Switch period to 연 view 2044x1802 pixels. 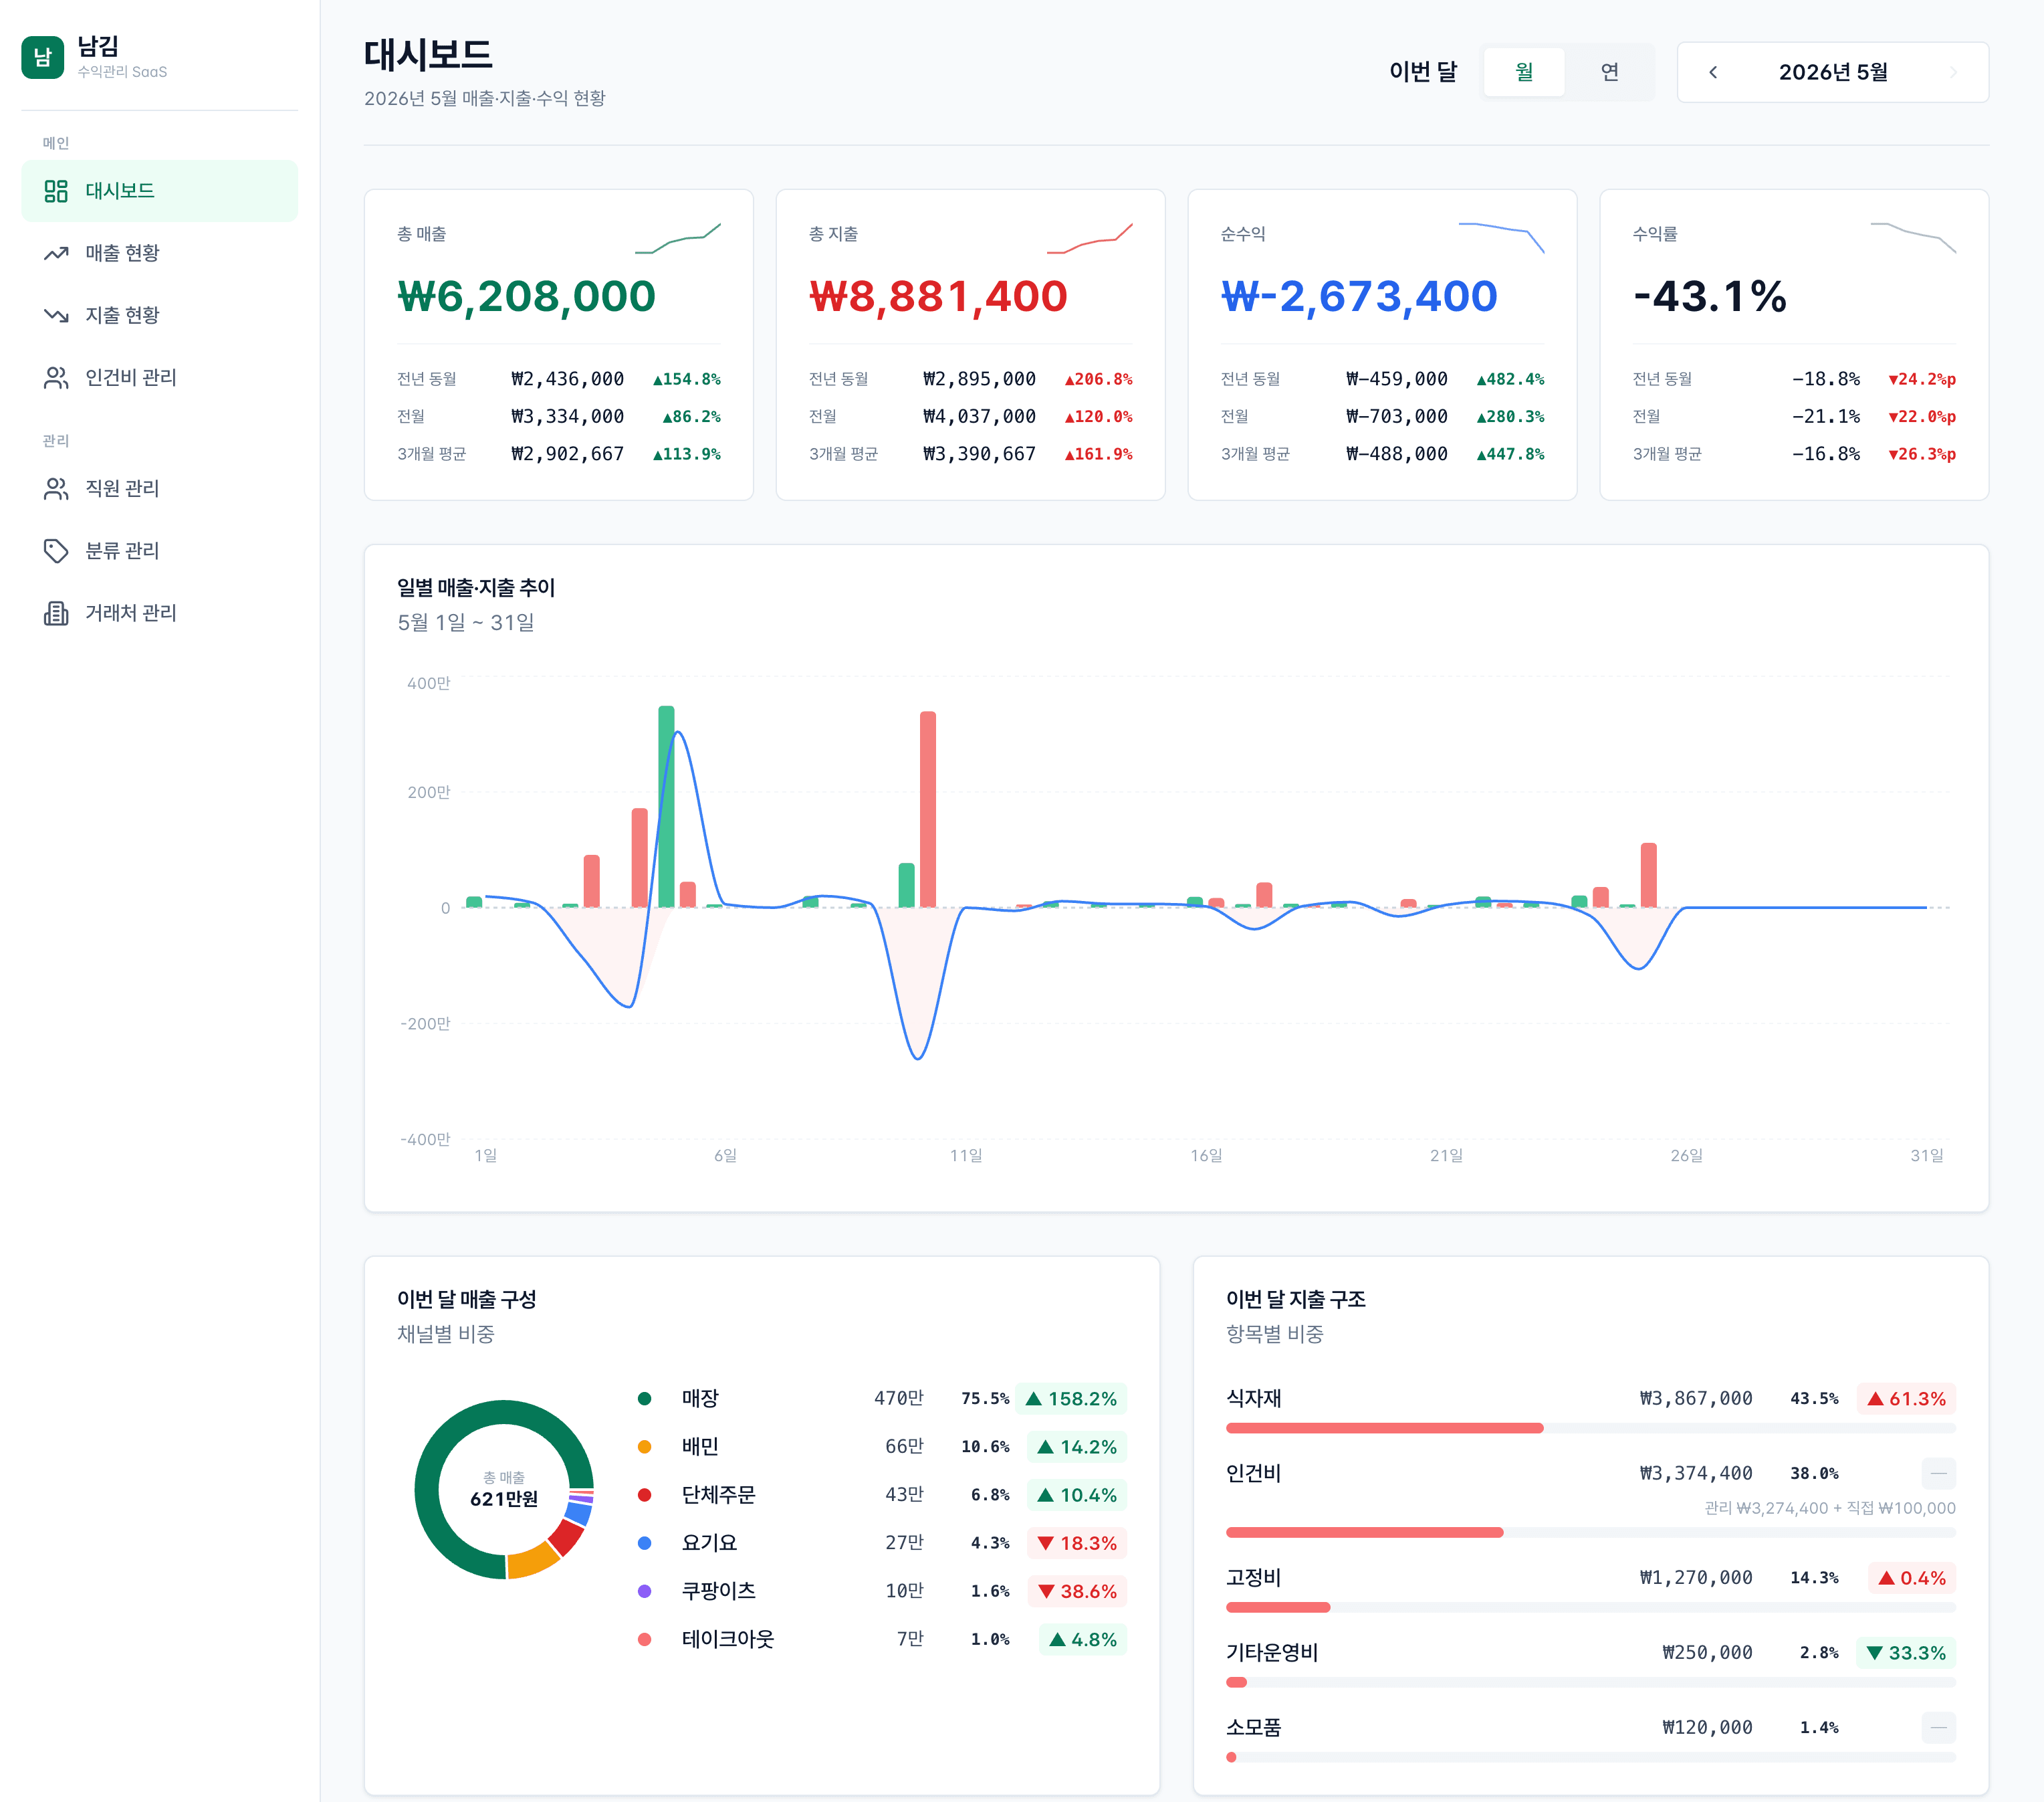click(1609, 72)
